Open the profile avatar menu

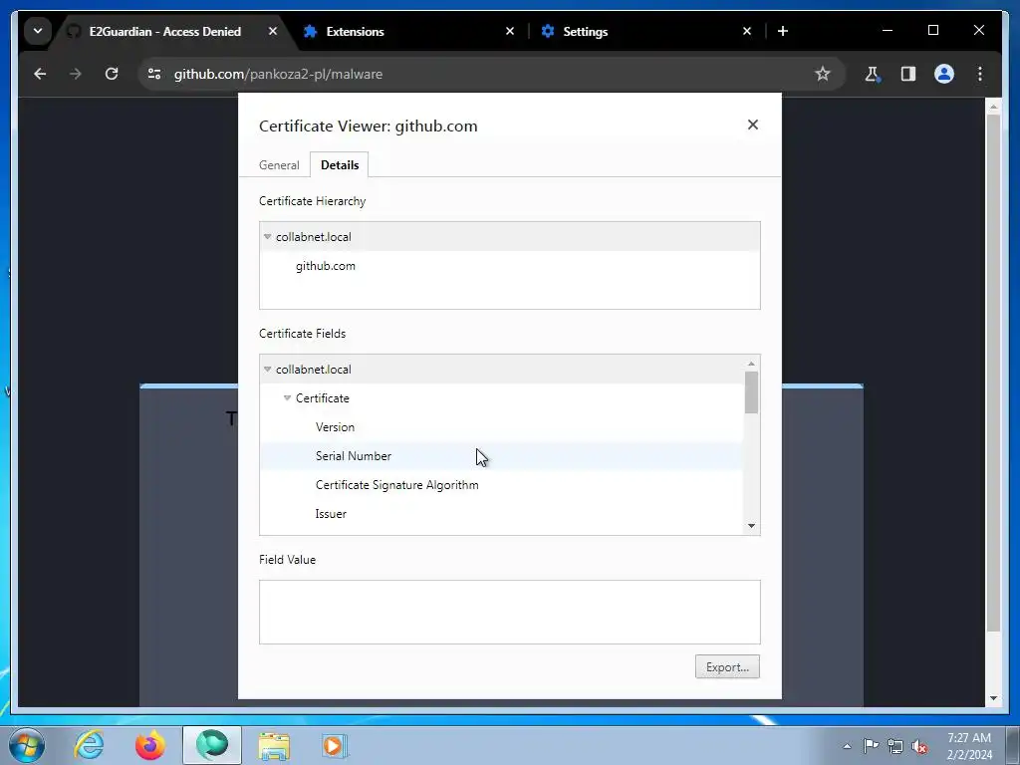[944, 74]
